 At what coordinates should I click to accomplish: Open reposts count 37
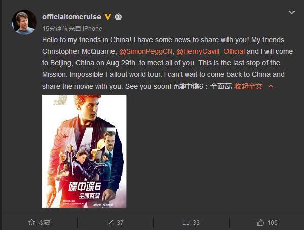[x=120, y=222]
